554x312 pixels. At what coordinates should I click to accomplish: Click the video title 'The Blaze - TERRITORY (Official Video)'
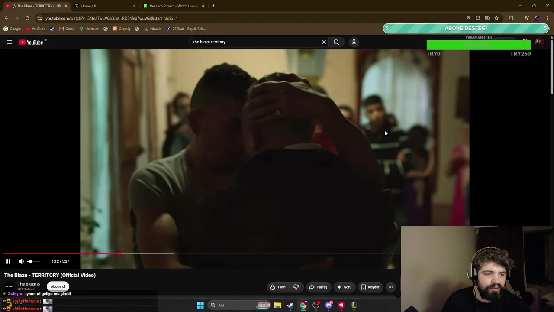coord(50,275)
